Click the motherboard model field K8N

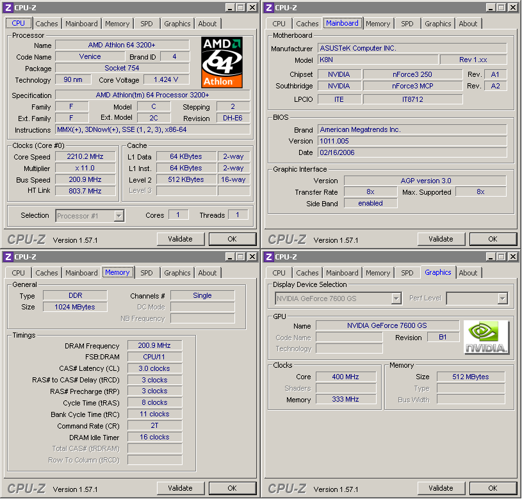click(378, 60)
